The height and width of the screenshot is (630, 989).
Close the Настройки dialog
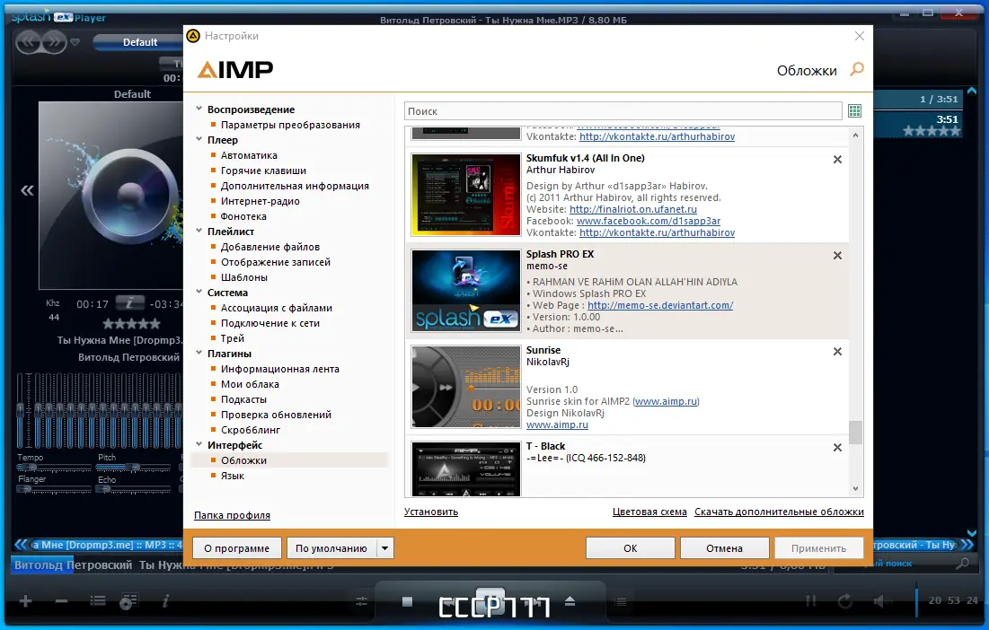[x=859, y=36]
